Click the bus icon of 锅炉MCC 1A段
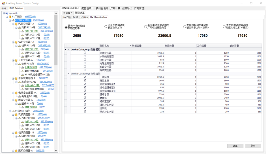Viewport: 266px width, 154px height. coord(23,56)
